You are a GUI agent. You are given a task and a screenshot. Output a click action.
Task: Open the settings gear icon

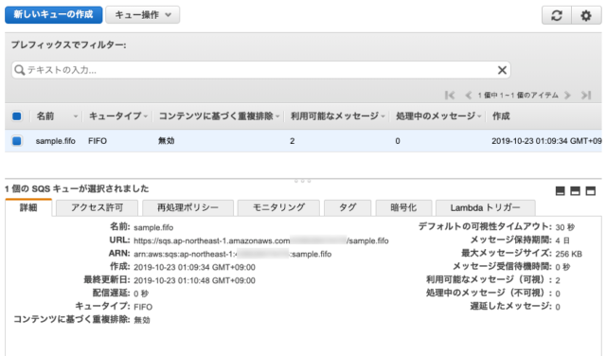[x=586, y=15]
